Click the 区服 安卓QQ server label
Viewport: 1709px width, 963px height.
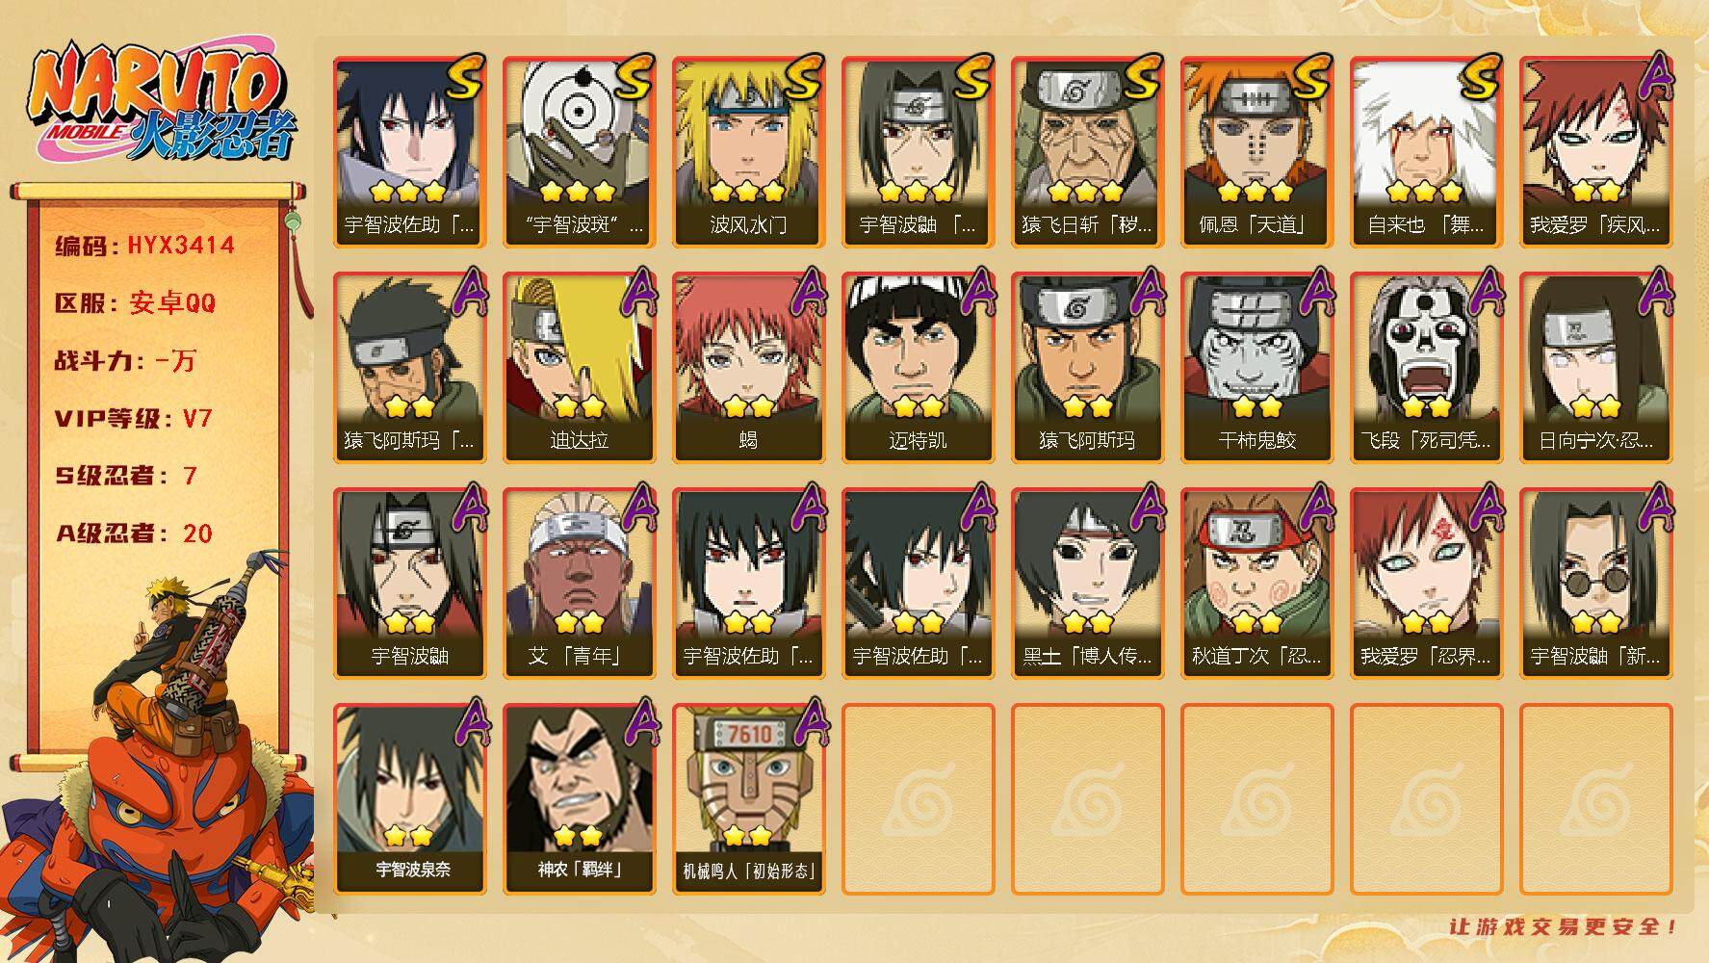(135, 303)
